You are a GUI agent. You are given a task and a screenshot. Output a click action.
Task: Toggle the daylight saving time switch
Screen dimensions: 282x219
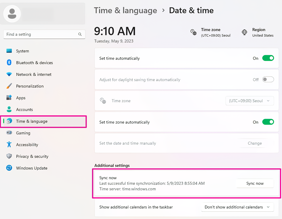coord(268,80)
